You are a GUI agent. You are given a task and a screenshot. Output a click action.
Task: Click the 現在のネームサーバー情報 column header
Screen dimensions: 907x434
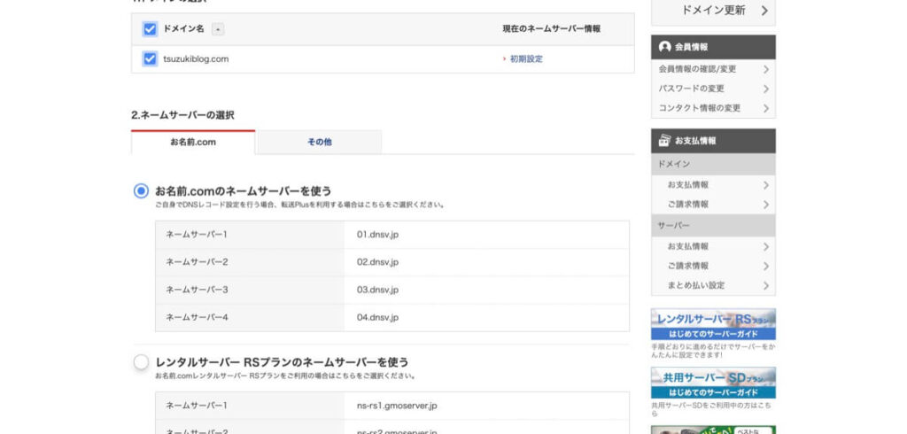point(551,29)
